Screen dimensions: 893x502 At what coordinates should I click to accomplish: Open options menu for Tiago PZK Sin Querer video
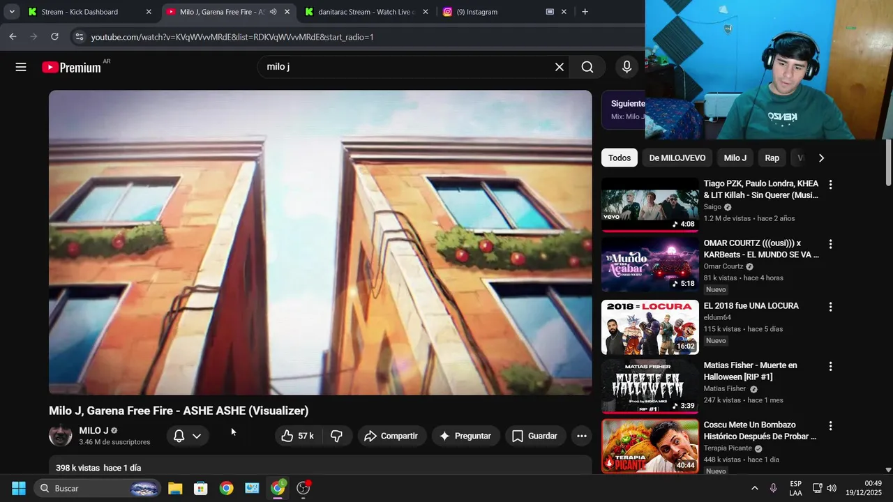(x=830, y=185)
